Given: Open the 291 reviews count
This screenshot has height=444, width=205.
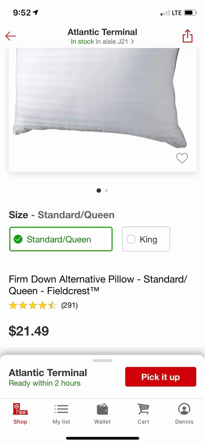Looking at the screenshot, I should [x=70, y=305].
